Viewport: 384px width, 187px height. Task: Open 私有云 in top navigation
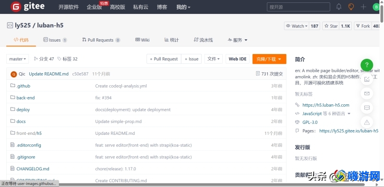coord(141,7)
